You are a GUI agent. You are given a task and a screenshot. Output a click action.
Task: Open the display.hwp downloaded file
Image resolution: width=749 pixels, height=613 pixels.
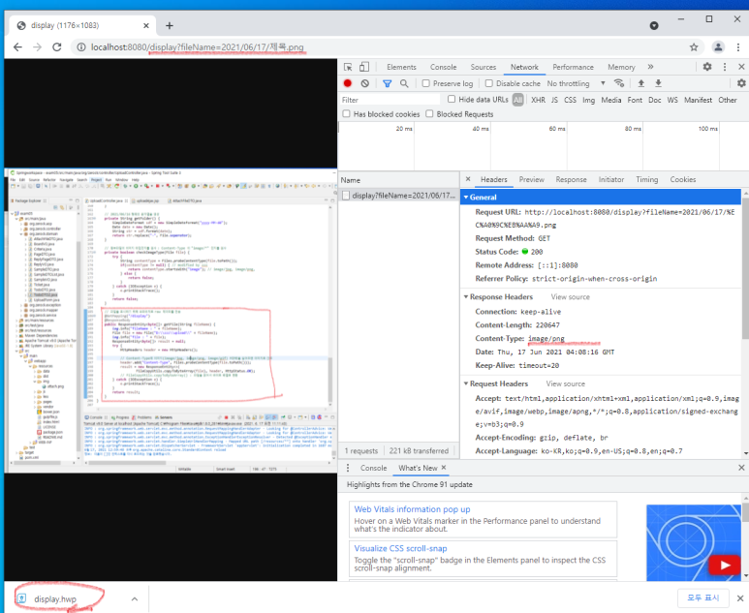pyautogui.click(x=55, y=598)
